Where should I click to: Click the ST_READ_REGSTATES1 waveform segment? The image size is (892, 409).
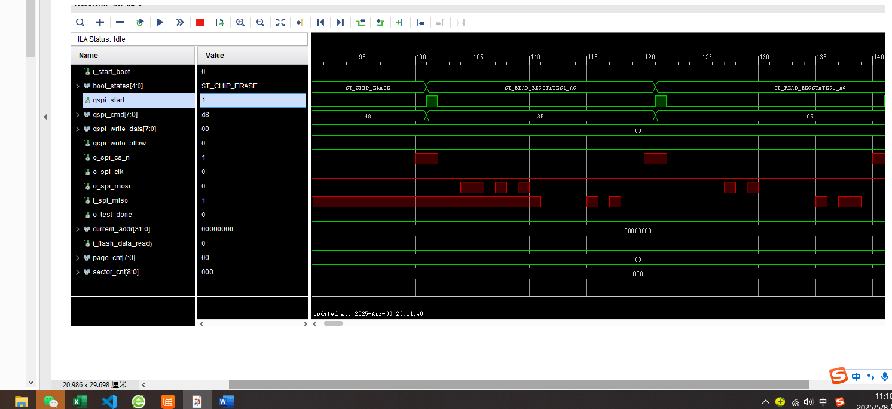(540, 88)
